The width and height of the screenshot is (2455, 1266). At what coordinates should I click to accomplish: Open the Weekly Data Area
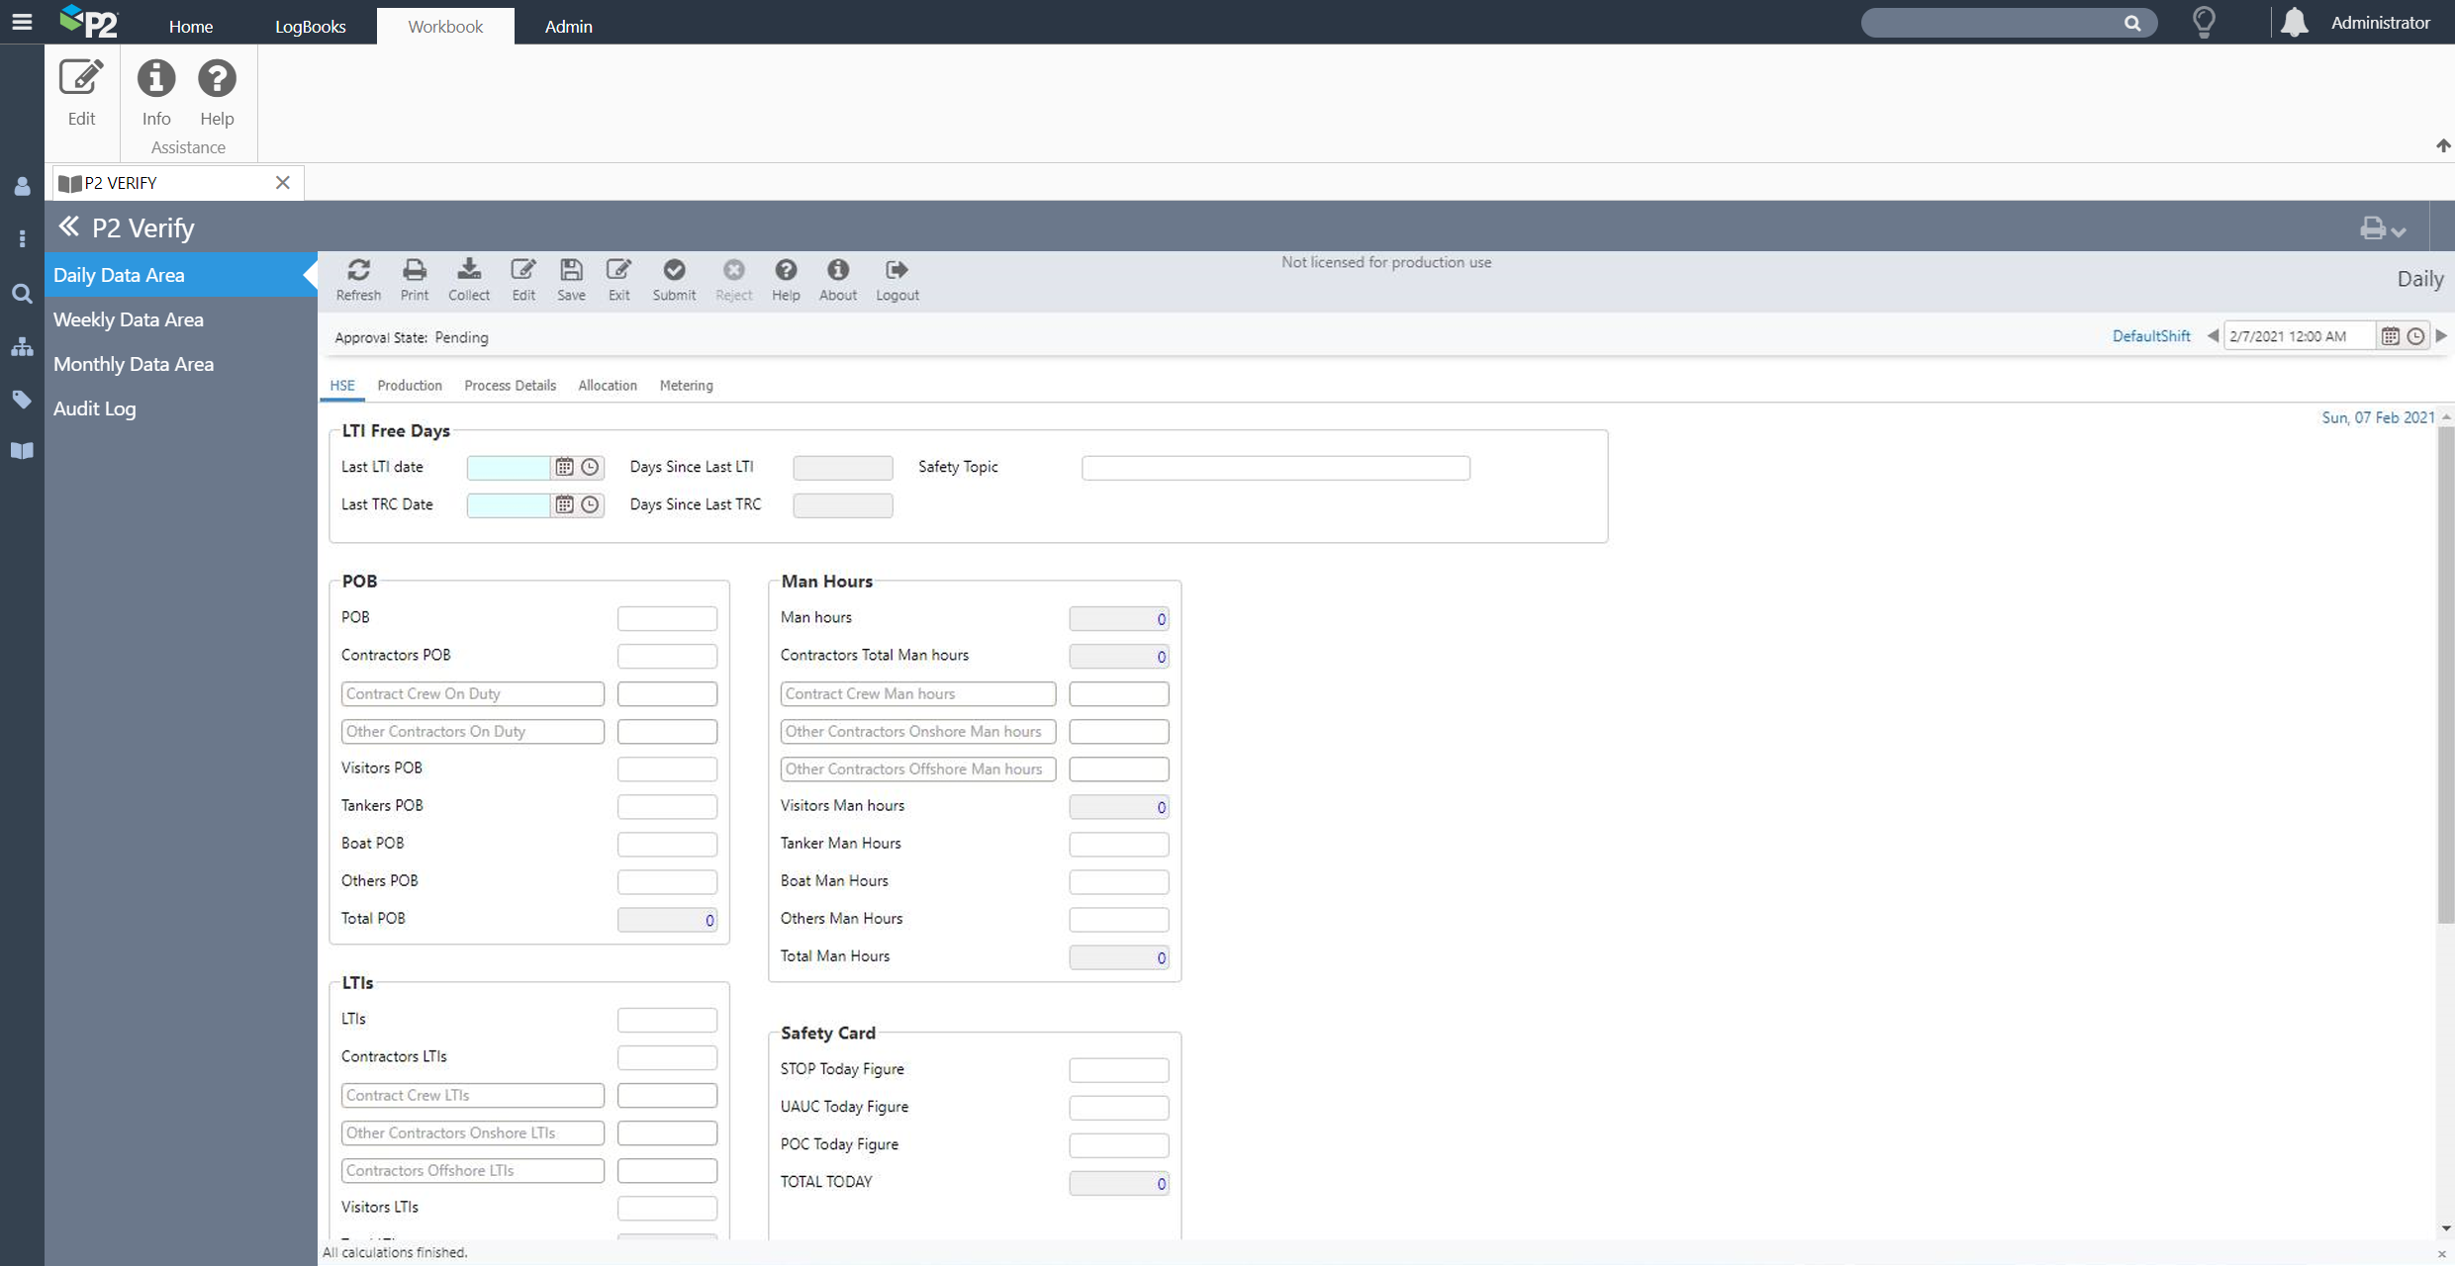coord(129,319)
